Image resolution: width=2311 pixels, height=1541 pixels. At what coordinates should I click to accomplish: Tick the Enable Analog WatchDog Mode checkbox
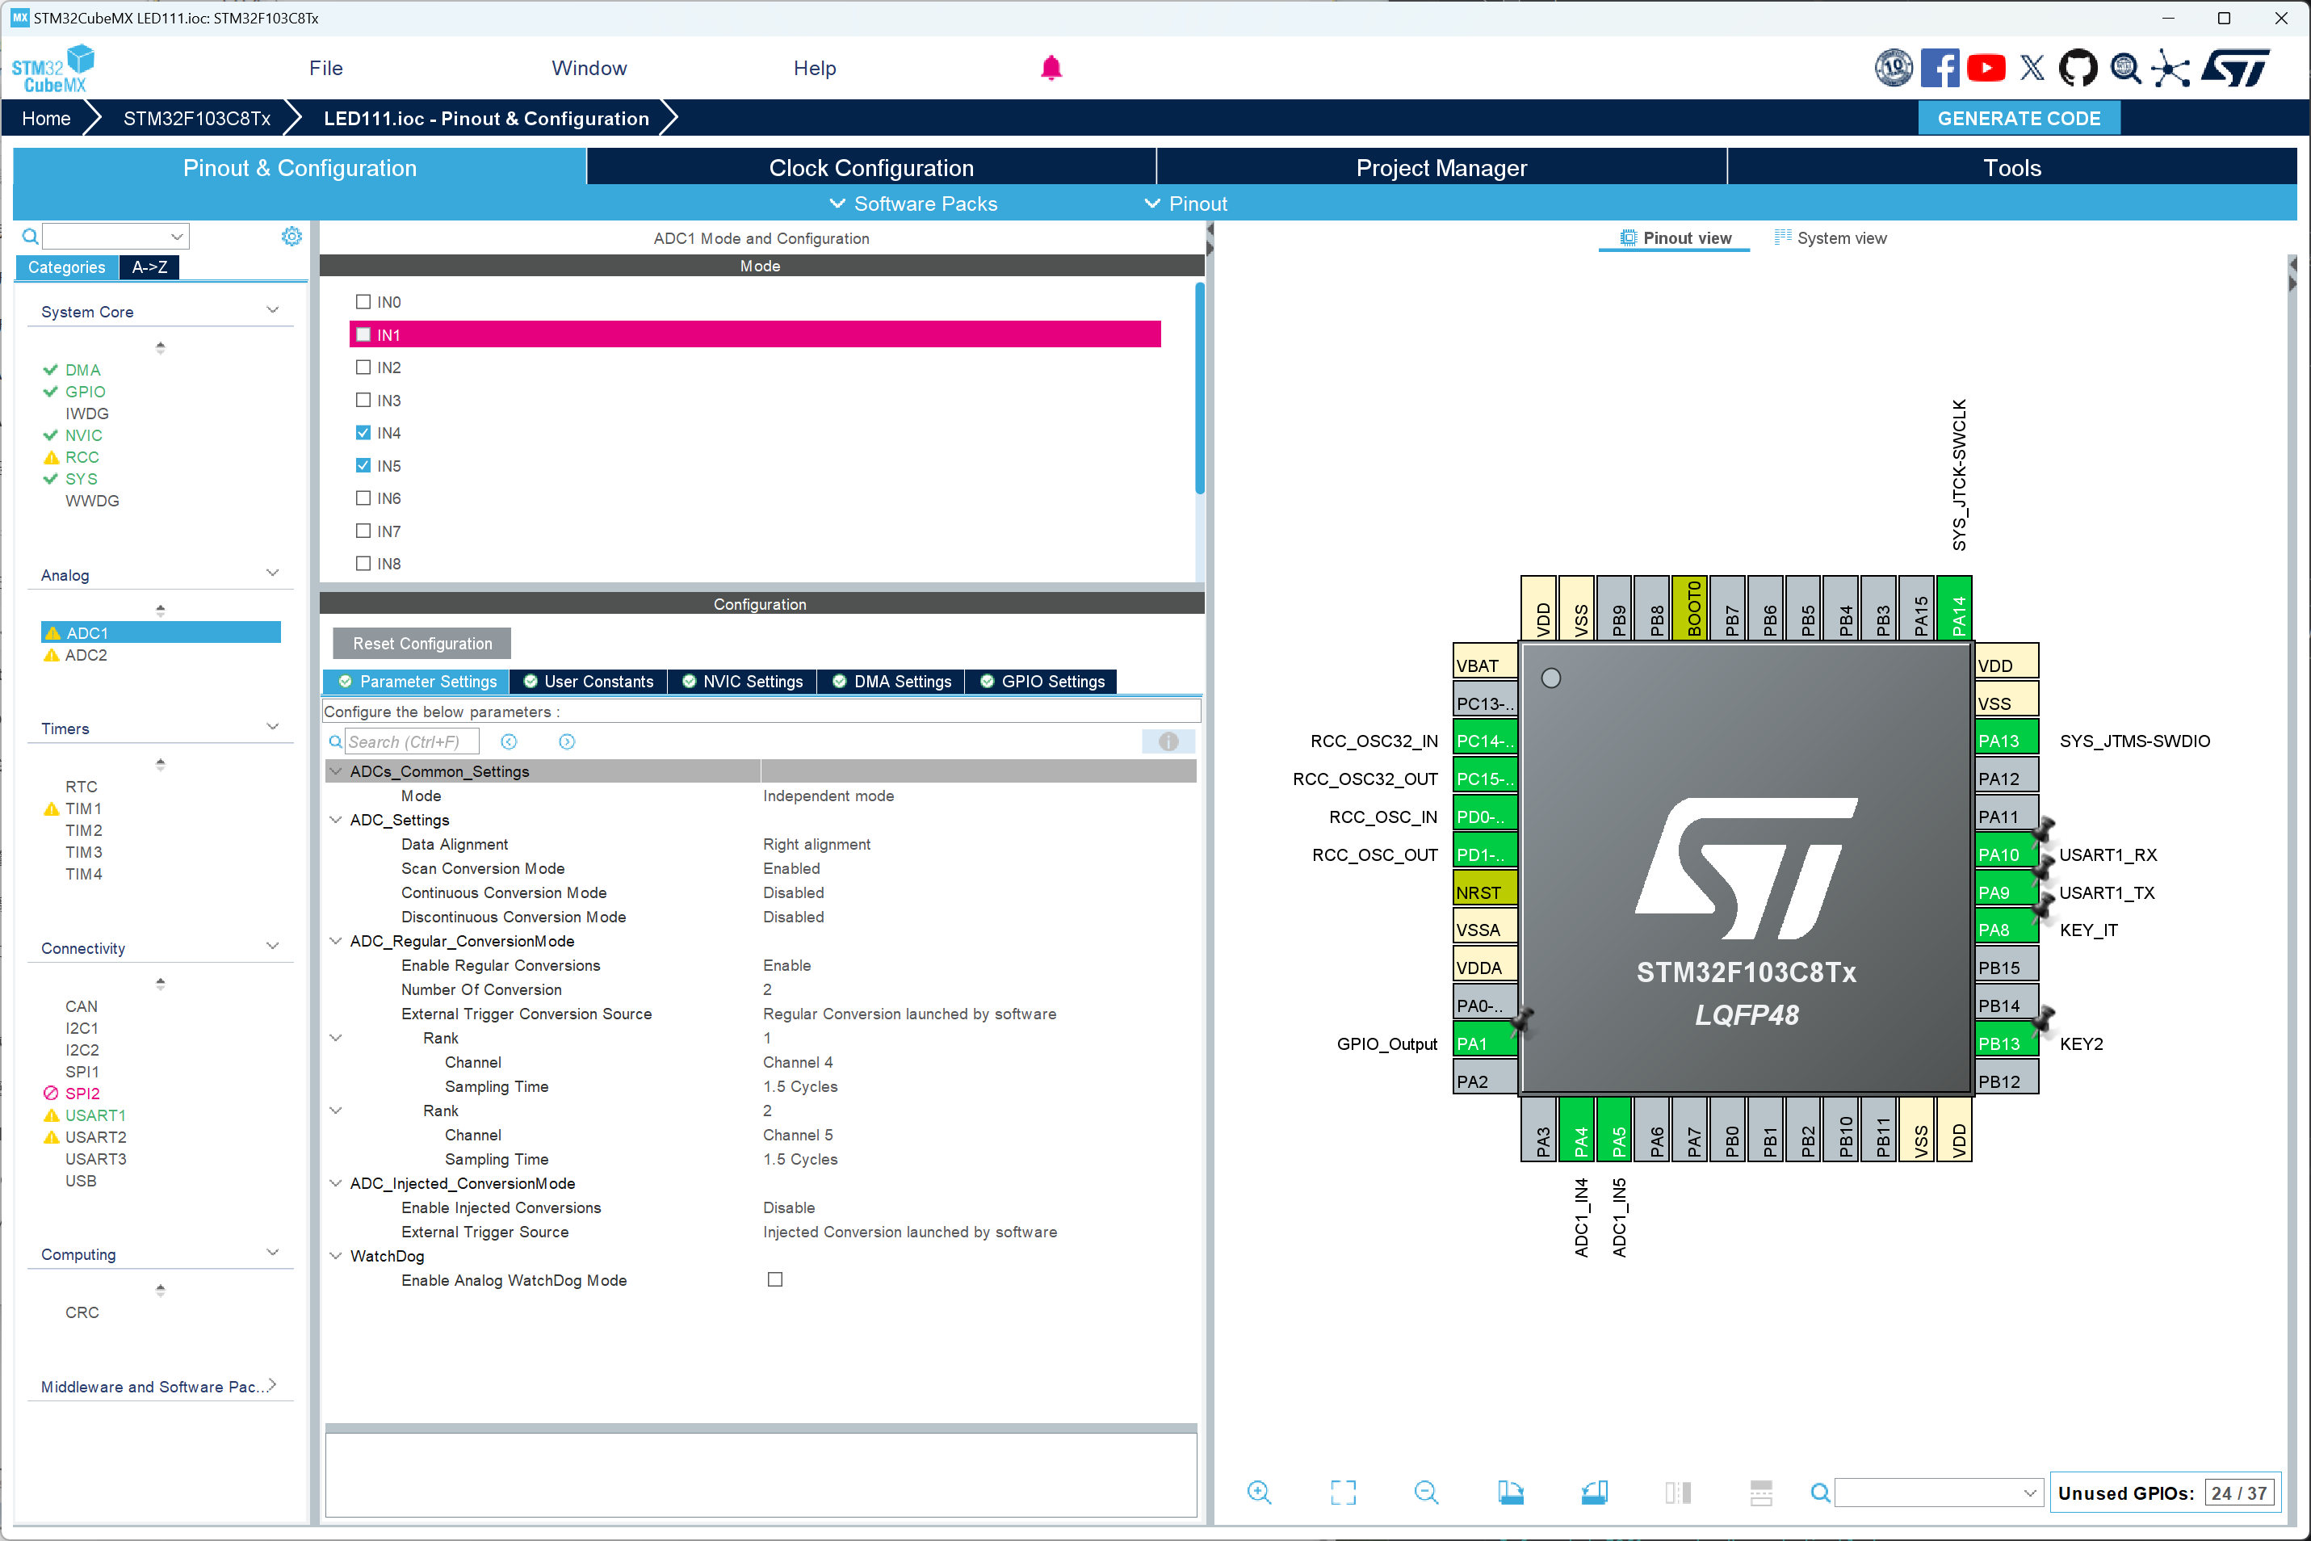pos(775,1279)
